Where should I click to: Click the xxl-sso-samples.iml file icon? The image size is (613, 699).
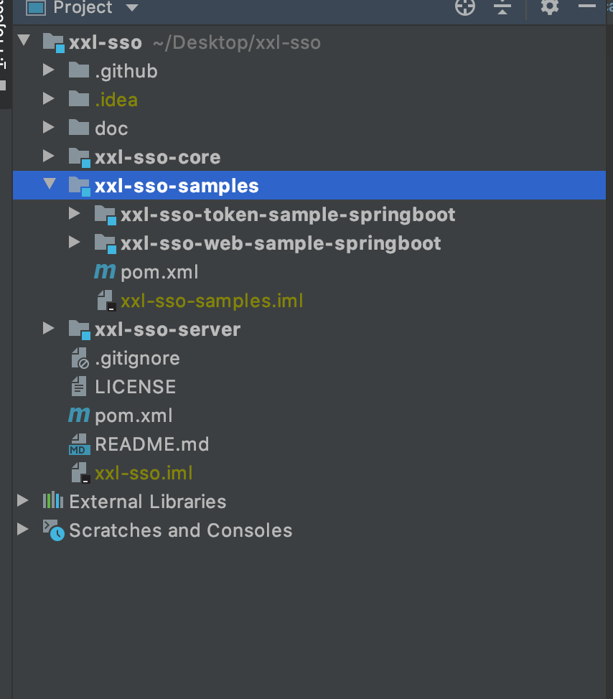click(106, 301)
